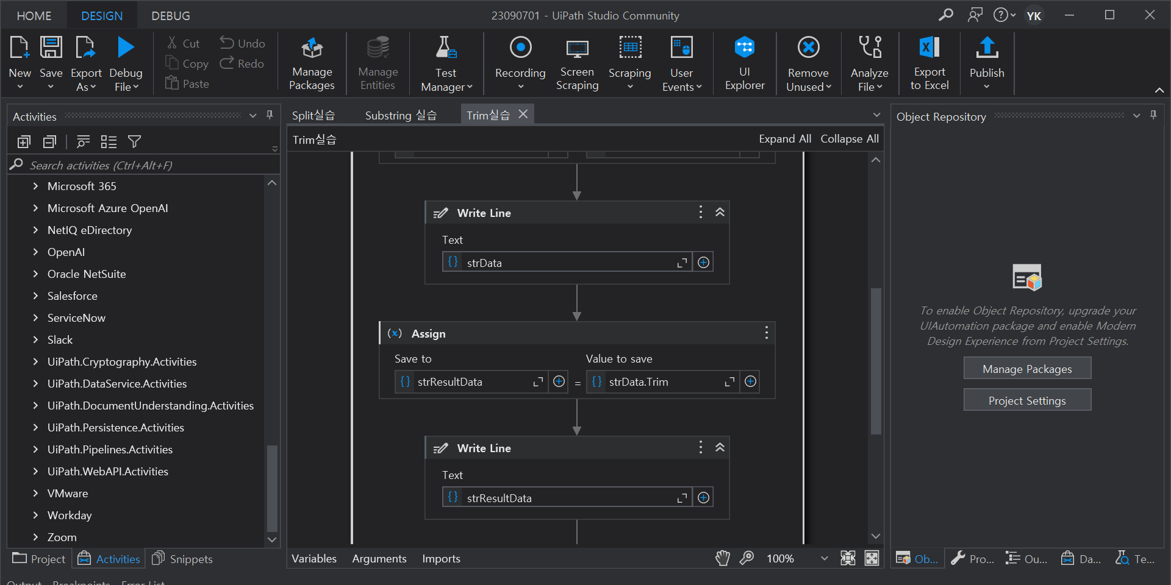Open zoom percentage dropdown
Viewport: 1171px width, 585px height.
click(x=825, y=558)
